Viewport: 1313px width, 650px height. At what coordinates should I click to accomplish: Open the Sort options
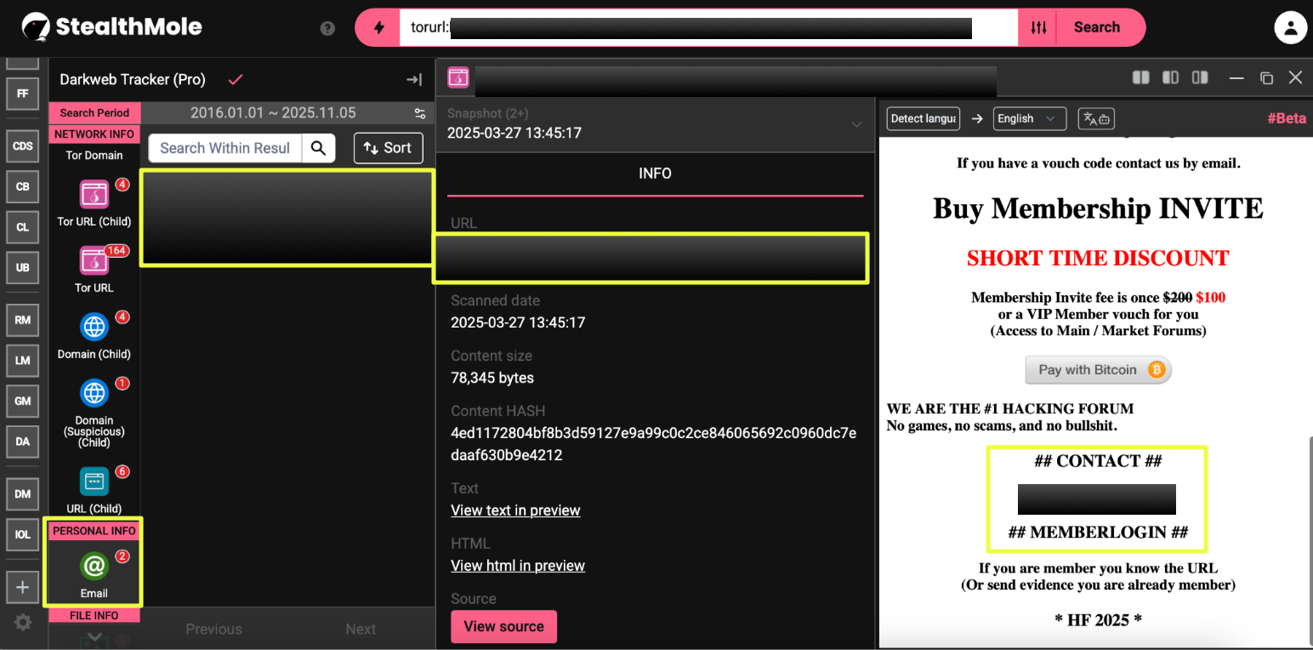click(388, 148)
